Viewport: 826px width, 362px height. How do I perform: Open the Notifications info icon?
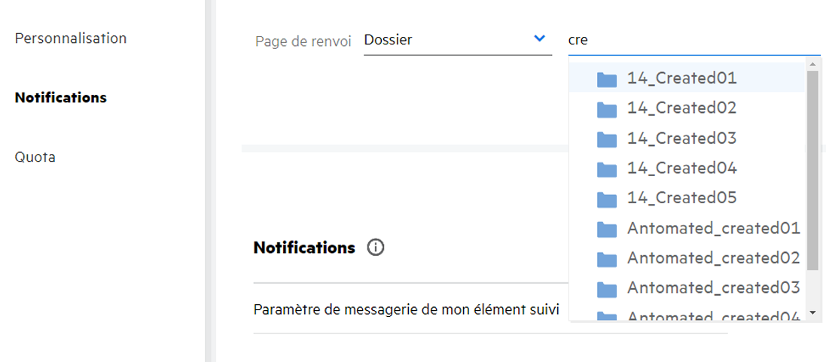375,248
